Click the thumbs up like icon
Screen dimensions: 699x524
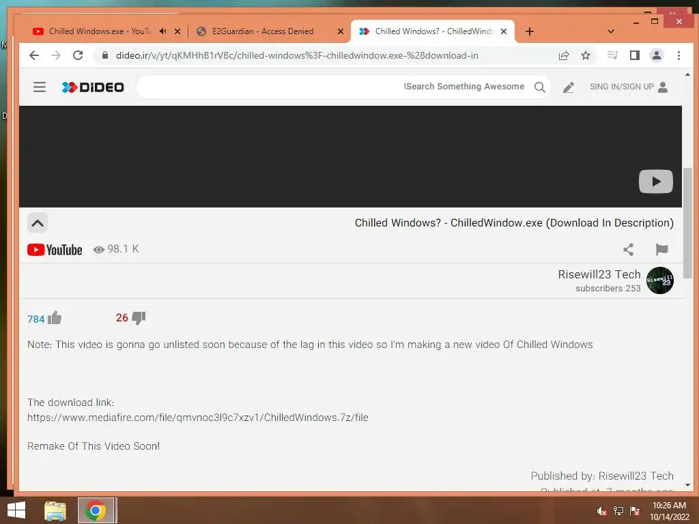point(55,318)
